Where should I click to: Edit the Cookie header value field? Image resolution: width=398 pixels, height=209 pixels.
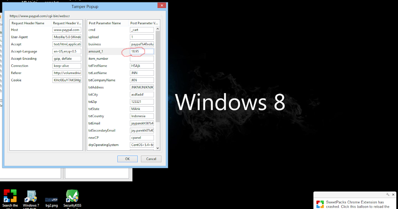(x=67, y=80)
